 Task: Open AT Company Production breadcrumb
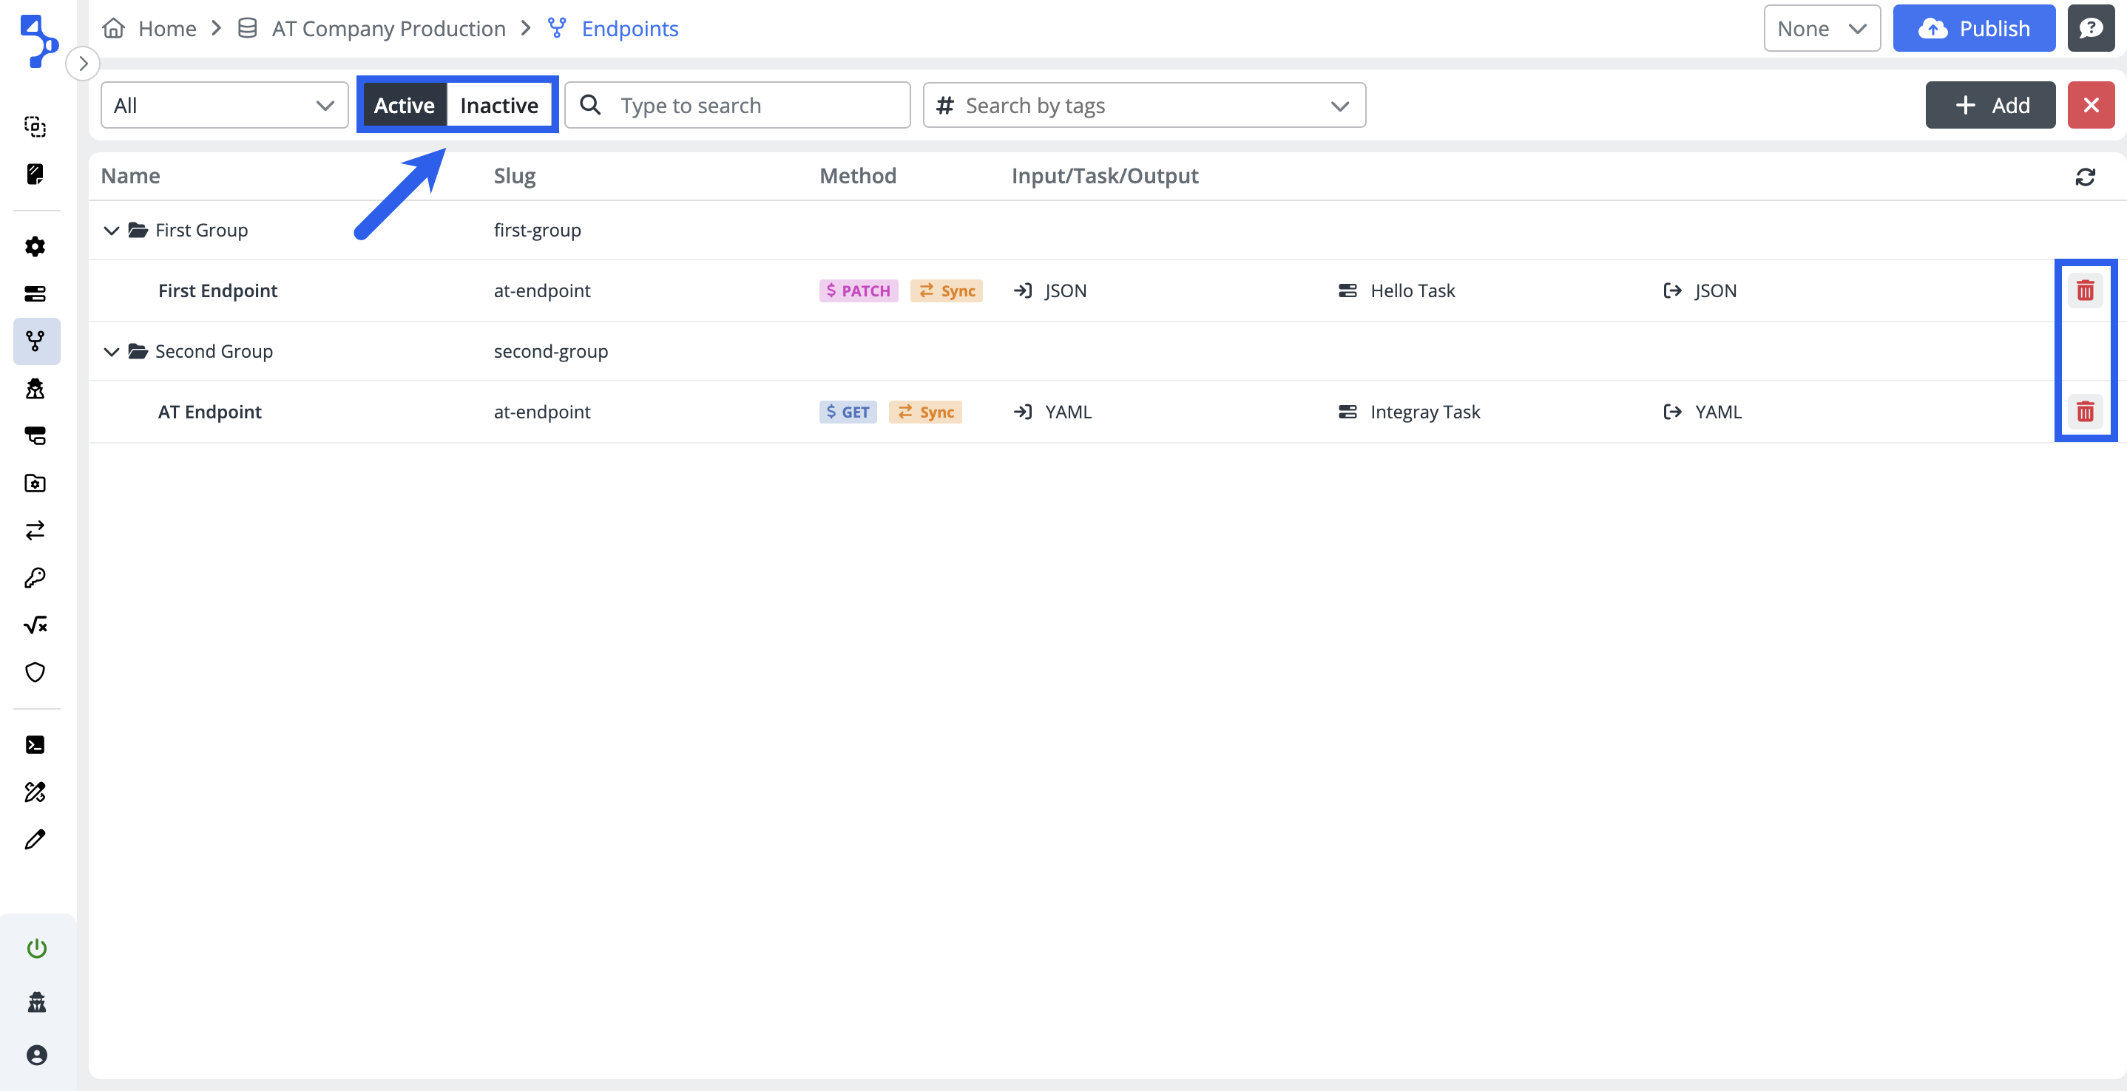click(388, 29)
